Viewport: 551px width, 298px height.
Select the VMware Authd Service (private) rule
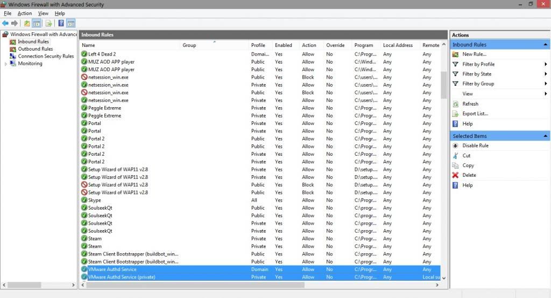(260, 277)
